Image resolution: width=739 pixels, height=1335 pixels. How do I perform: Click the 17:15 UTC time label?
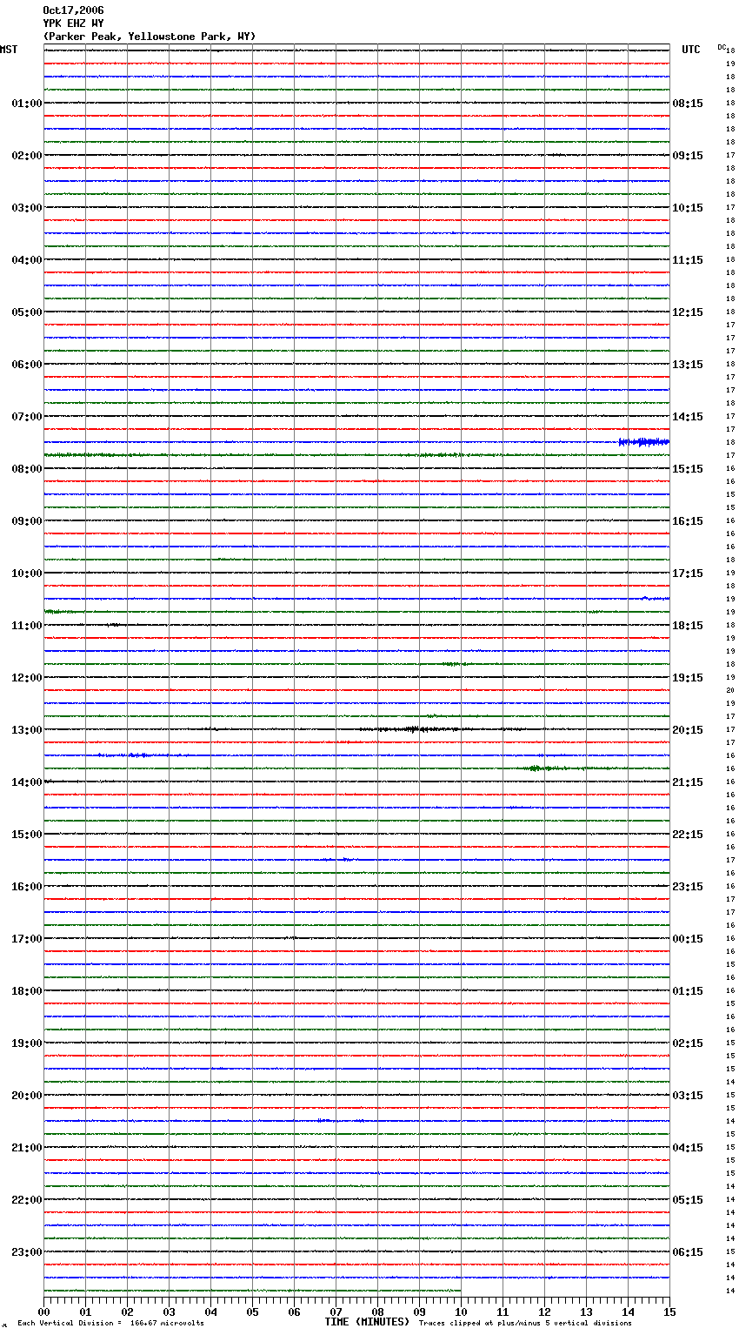pos(688,574)
